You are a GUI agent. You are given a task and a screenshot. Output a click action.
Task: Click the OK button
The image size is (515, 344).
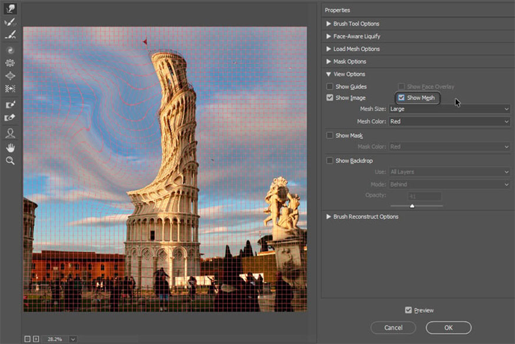pyautogui.click(x=448, y=328)
